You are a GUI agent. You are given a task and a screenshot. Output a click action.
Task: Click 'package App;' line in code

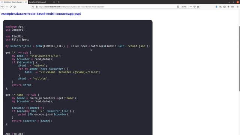pos(15,27)
